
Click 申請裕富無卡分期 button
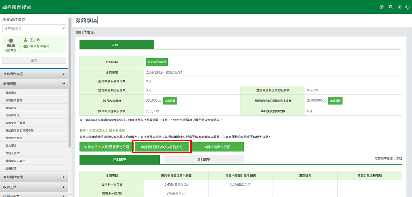pyautogui.click(x=217, y=147)
